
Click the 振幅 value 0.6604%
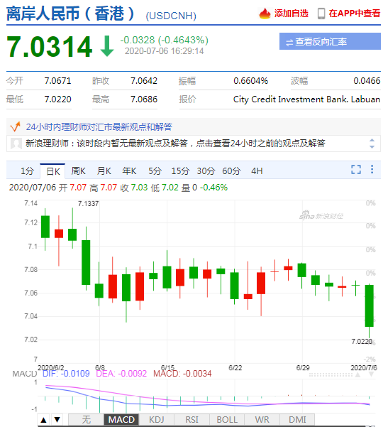(250, 81)
